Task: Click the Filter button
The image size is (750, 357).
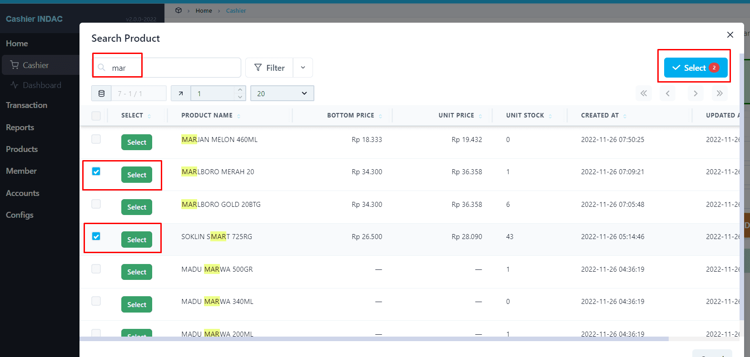Action: [x=269, y=68]
